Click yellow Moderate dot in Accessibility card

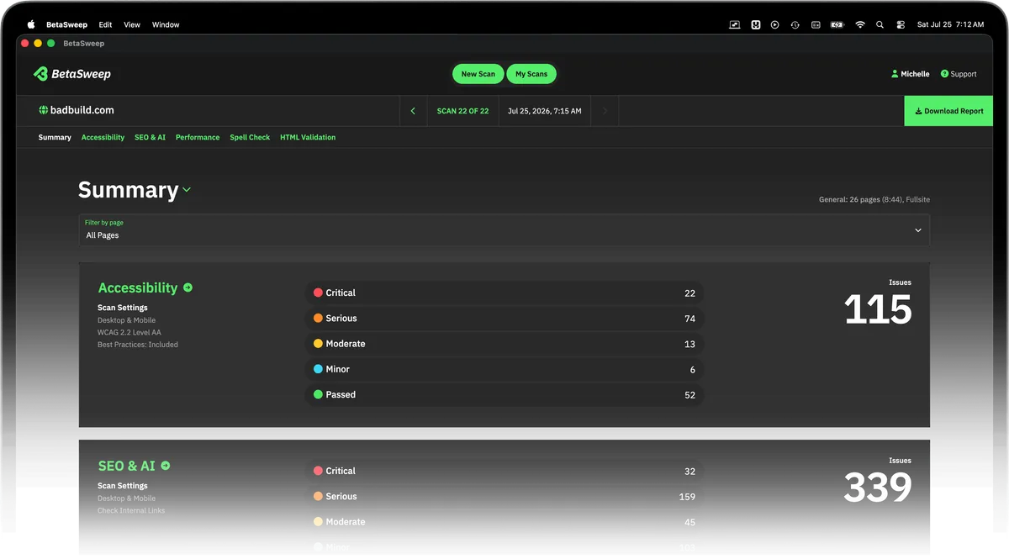(318, 343)
